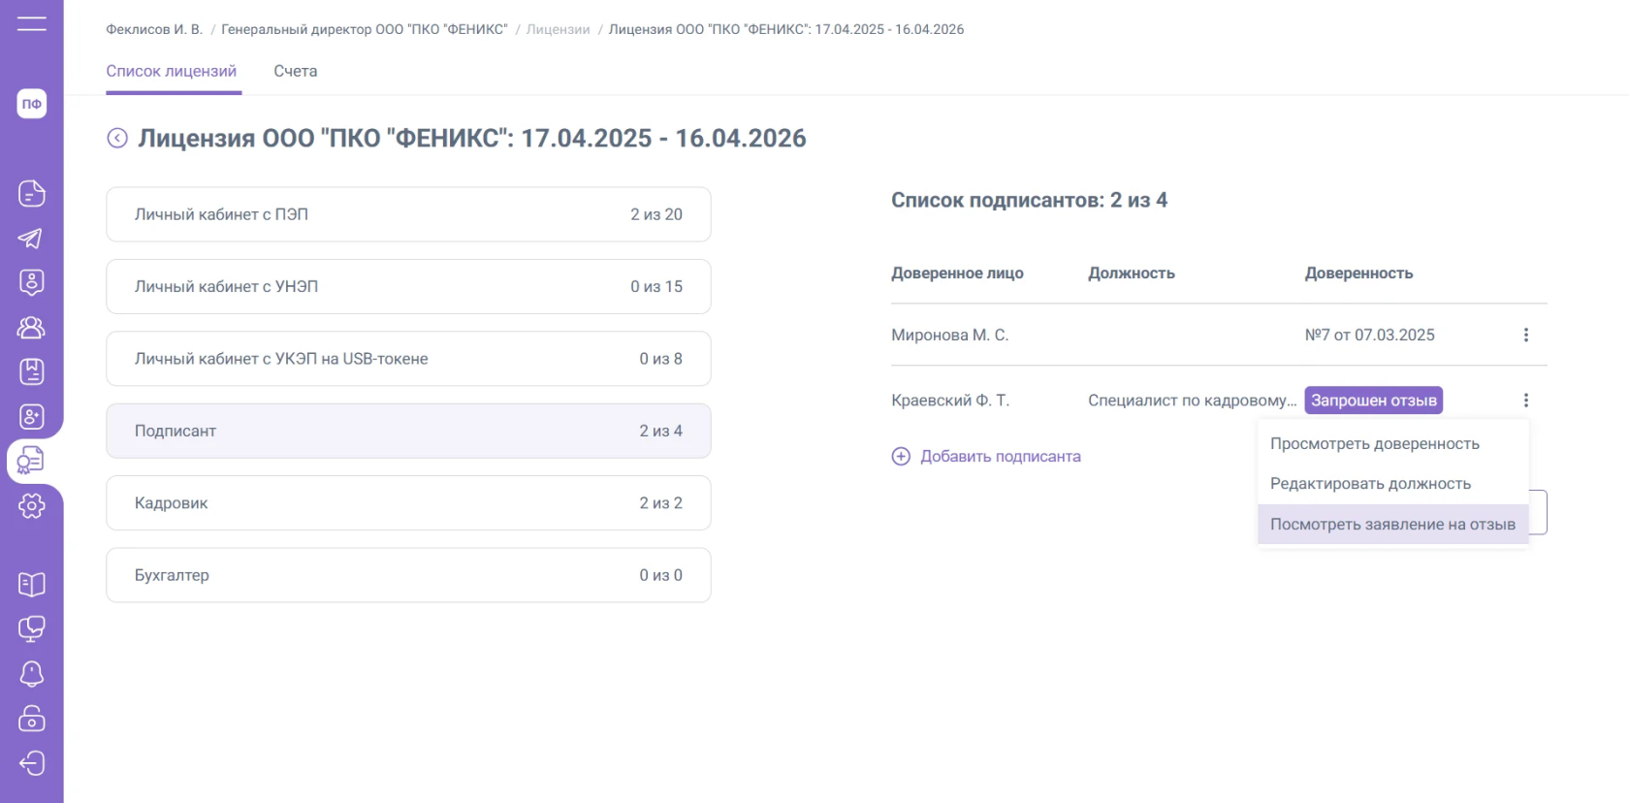Open the hamburger menu in the sidebar
Screen dimensions: 1629x803
[31, 23]
